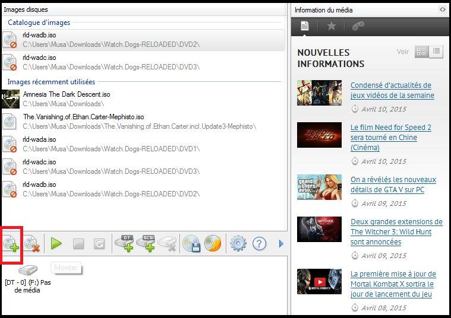Click the green Mount play button
This screenshot has height=318, width=451.
pyautogui.click(x=56, y=244)
